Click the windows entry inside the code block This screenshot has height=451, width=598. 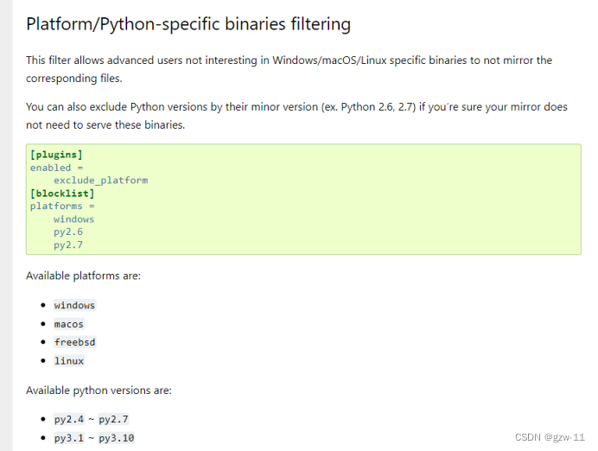(73, 219)
